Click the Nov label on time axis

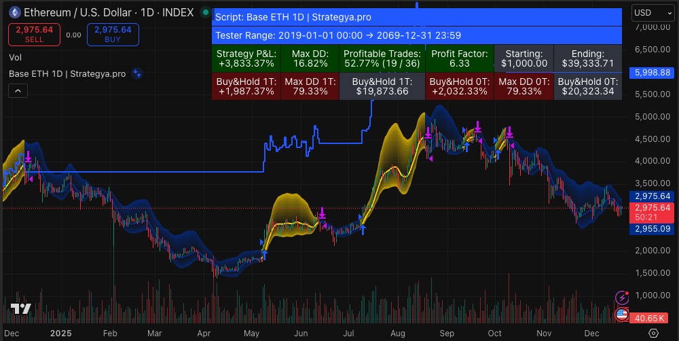point(544,334)
